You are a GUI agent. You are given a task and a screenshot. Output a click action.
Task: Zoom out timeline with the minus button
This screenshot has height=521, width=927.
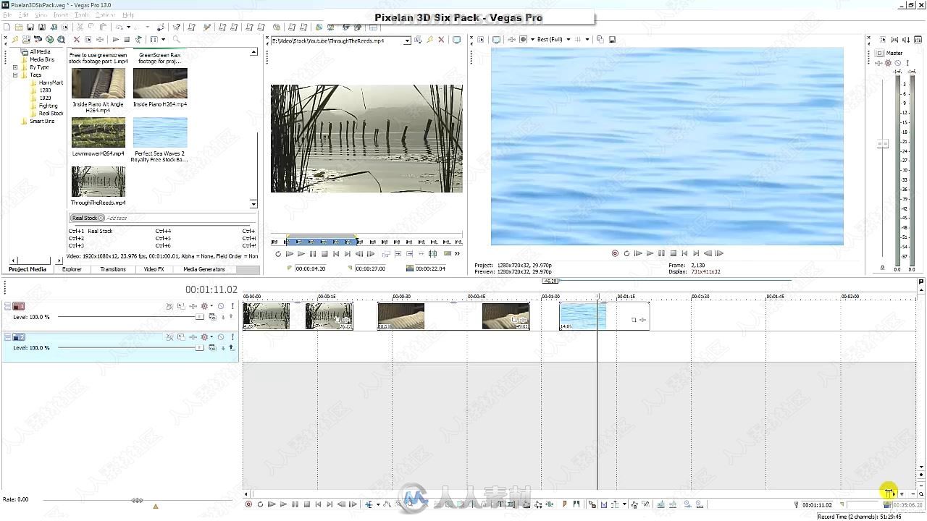click(x=913, y=494)
